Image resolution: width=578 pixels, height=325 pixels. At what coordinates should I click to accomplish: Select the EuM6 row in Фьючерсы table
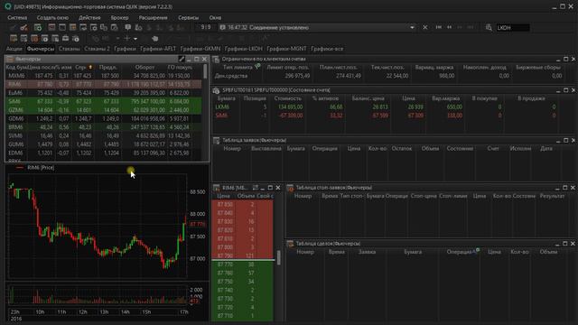coord(103,93)
